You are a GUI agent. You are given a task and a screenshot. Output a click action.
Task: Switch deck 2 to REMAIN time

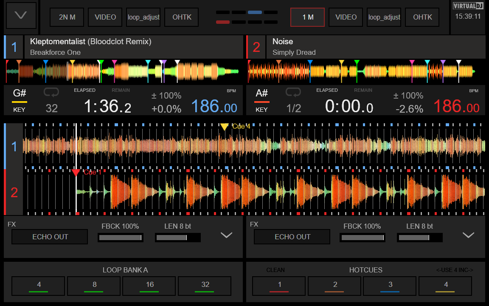click(x=363, y=90)
